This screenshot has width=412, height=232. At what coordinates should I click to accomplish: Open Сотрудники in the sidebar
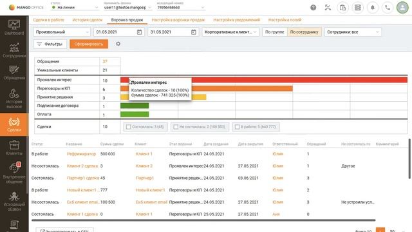[x=14, y=50]
